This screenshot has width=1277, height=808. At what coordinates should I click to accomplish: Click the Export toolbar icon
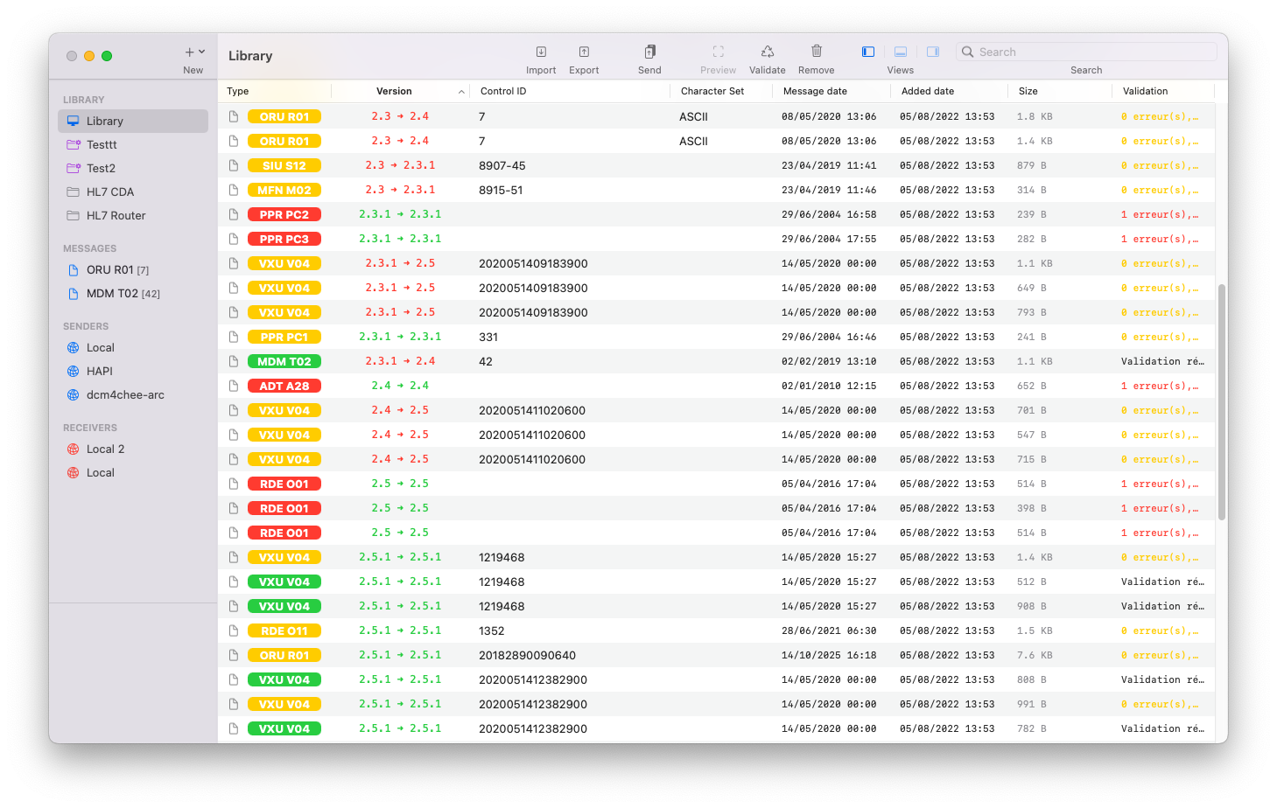click(584, 52)
